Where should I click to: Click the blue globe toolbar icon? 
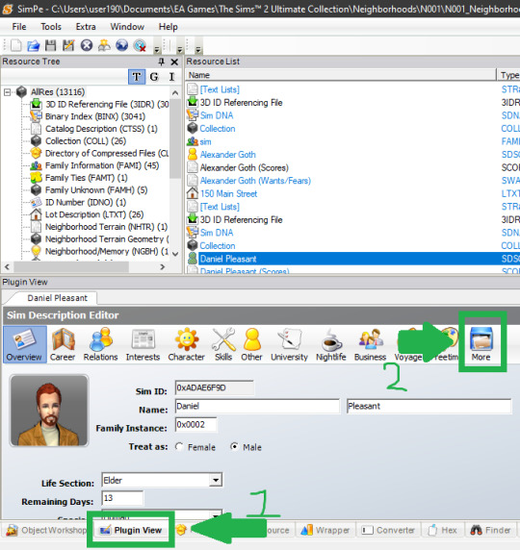[121, 45]
